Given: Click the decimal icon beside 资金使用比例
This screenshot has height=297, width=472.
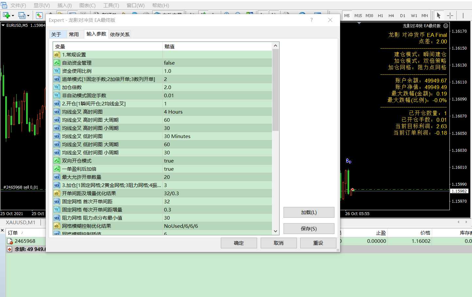Looking at the screenshot, I should point(57,71).
